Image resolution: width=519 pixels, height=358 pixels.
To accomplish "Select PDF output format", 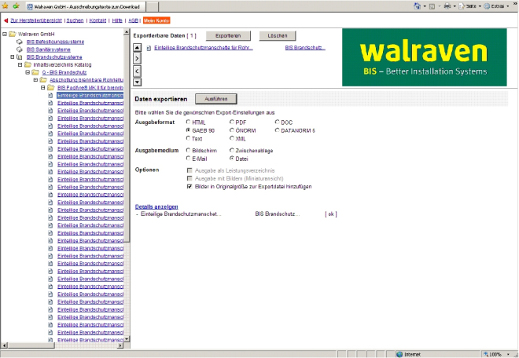I will [x=232, y=122].
